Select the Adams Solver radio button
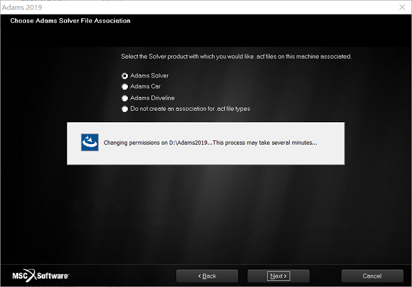The width and height of the screenshot is (412, 287). [x=125, y=76]
